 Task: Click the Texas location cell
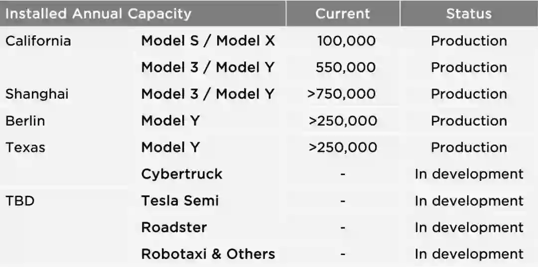pos(25,147)
